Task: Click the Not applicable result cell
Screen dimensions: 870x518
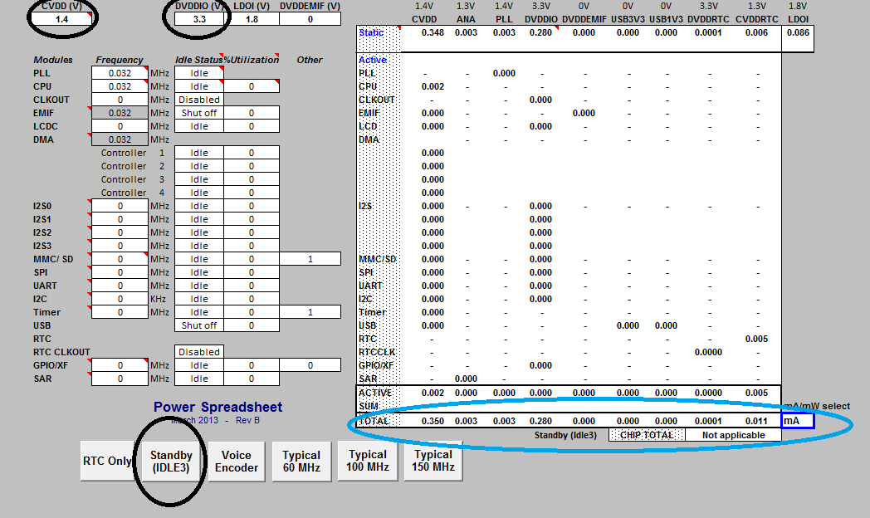Action: pyautogui.click(x=734, y=435)
